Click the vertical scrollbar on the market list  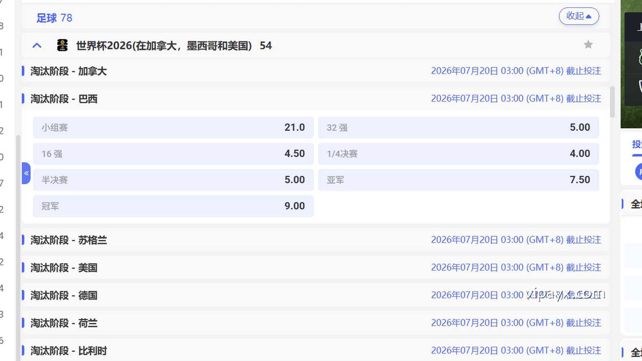(612, 102)
